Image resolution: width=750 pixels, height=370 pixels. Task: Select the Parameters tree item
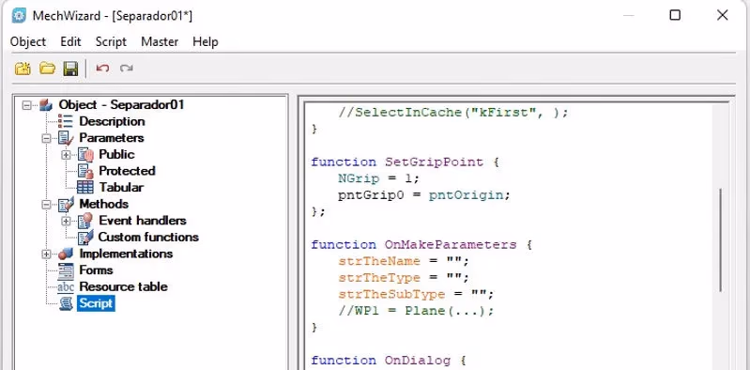coord(112,138)
